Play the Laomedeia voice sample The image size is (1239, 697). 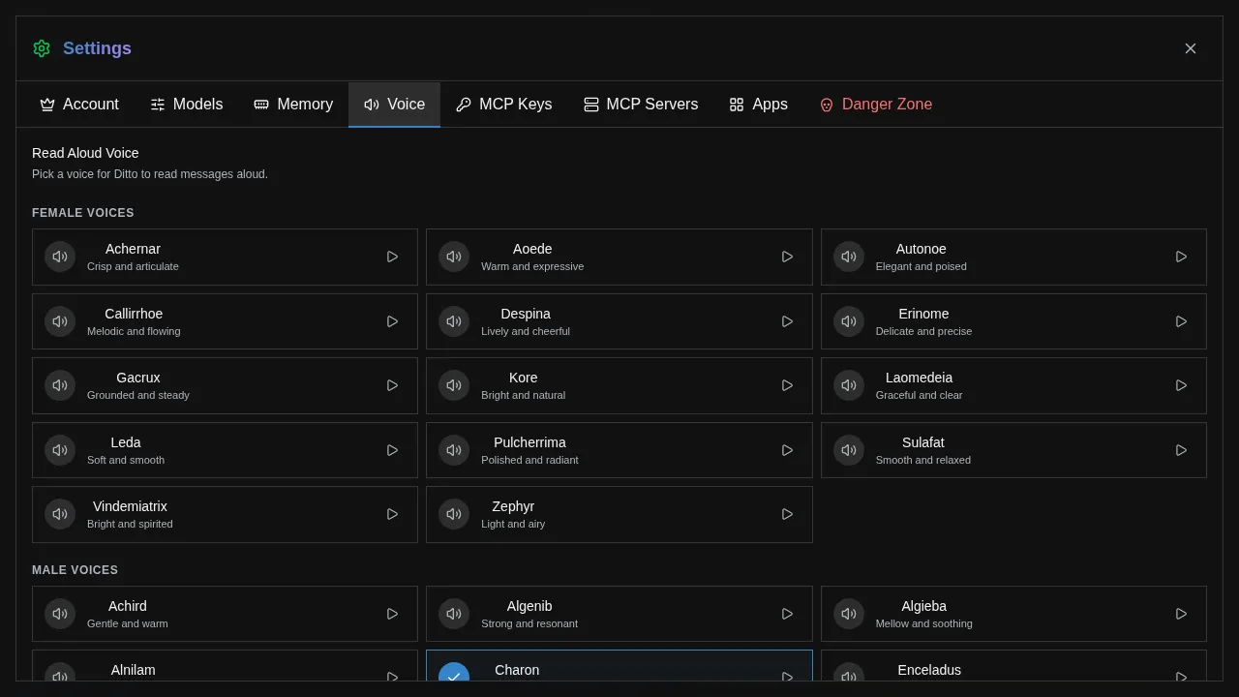click(x=1180, y=385)
